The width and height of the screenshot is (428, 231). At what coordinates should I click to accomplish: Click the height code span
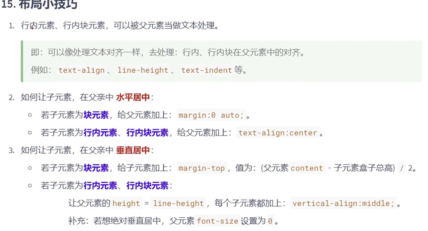coord(127,203)
